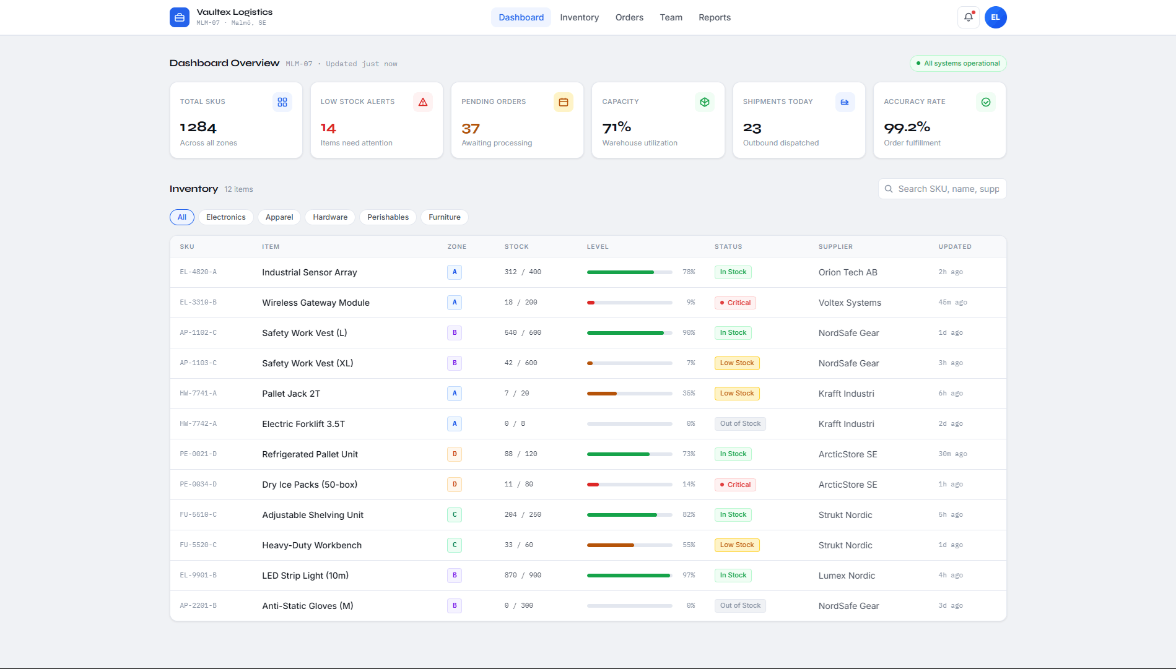Click the Shipments Today truck icon
Viewport: 1176px width, 669px height.
[x=845, y=102]
